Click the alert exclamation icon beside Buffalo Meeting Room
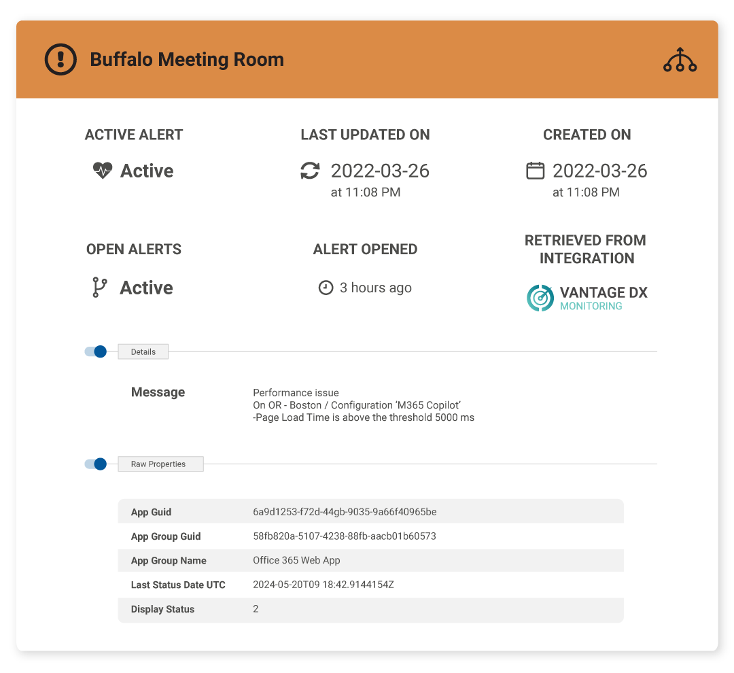 tap(60, 59)
